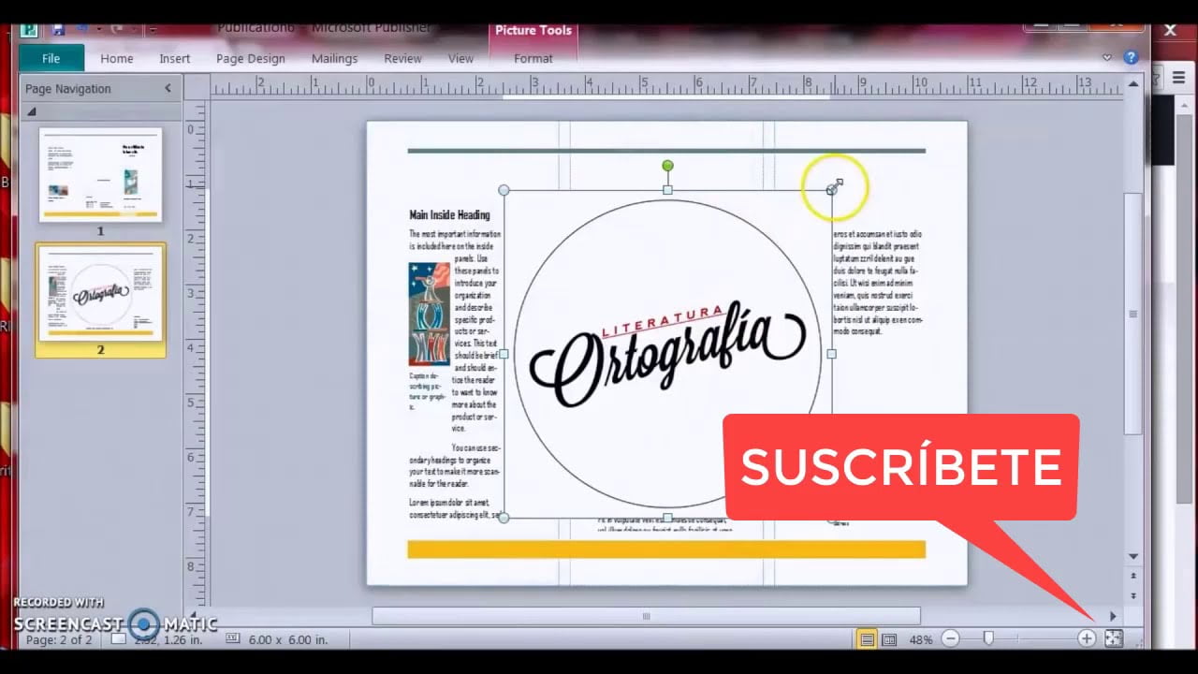
Task: Open the Page Design tab
Action: point(250,58)
